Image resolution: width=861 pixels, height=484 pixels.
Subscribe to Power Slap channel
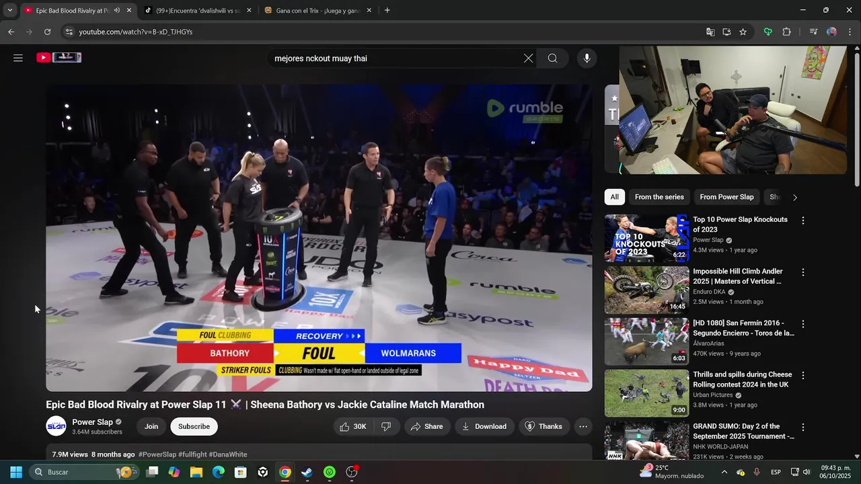[x=194, y=426]
